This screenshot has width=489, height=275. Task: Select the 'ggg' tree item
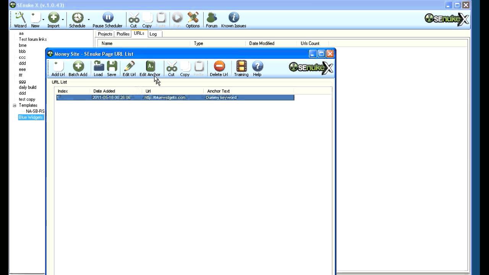point(23,81)
